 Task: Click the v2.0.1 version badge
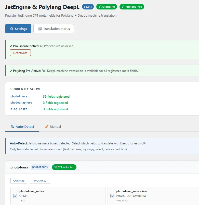click(x=88, y=7)
